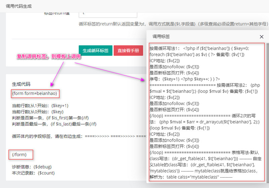Click the 调用代码生成 window title
This screenshot has height=188, width=269.
pos(19,6)
